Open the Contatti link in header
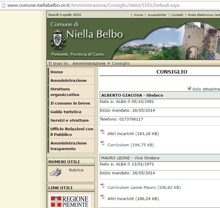 pos(177,15)
